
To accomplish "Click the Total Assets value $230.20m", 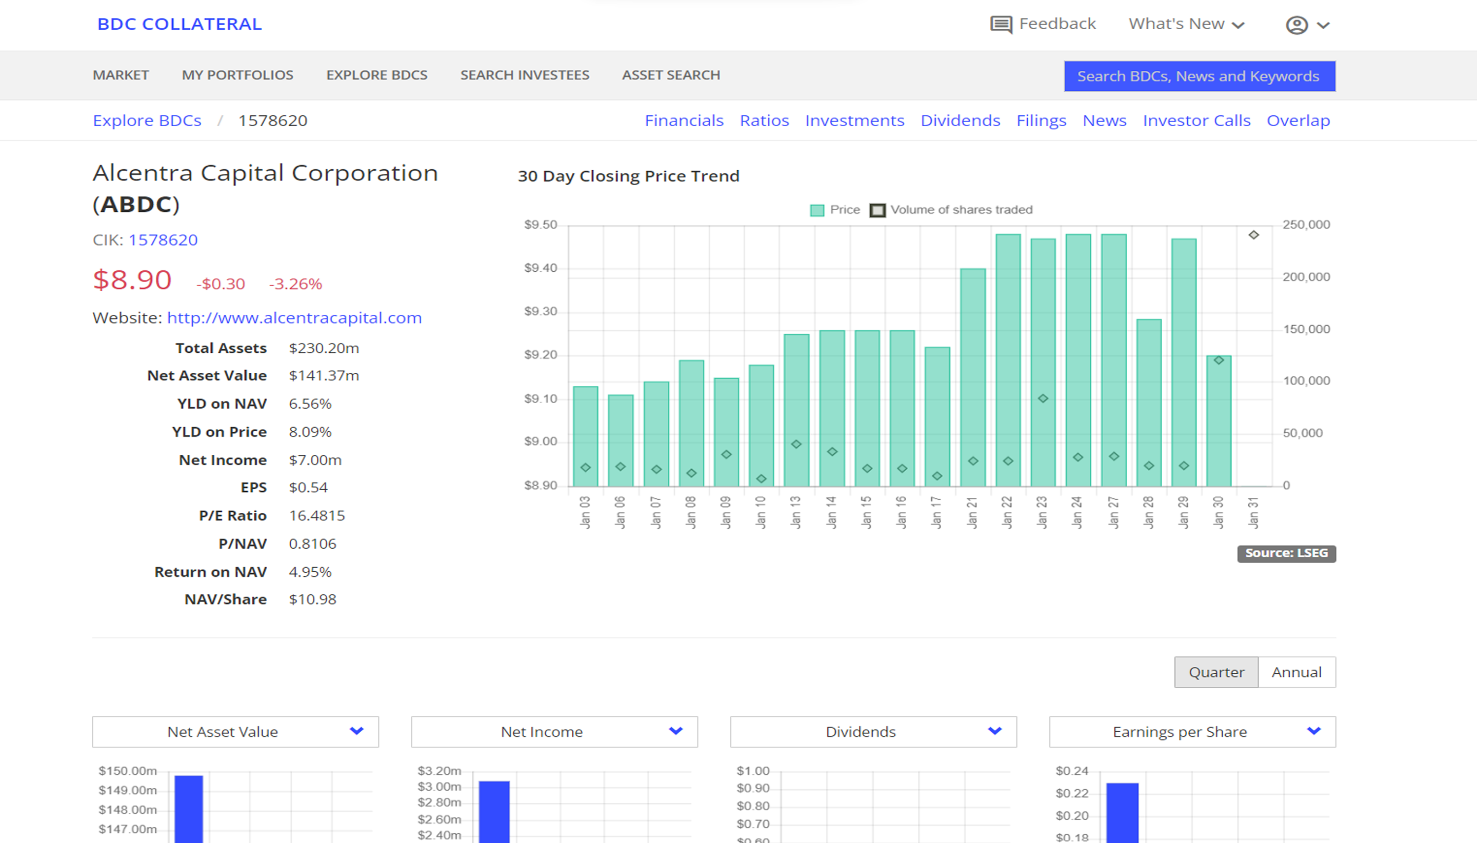I will (324, 348).
